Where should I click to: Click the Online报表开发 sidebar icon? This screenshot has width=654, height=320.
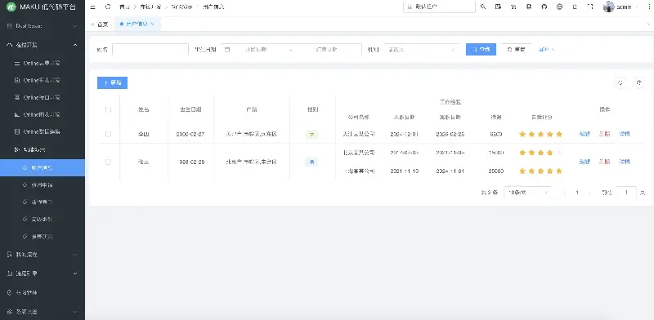[17, 80]
